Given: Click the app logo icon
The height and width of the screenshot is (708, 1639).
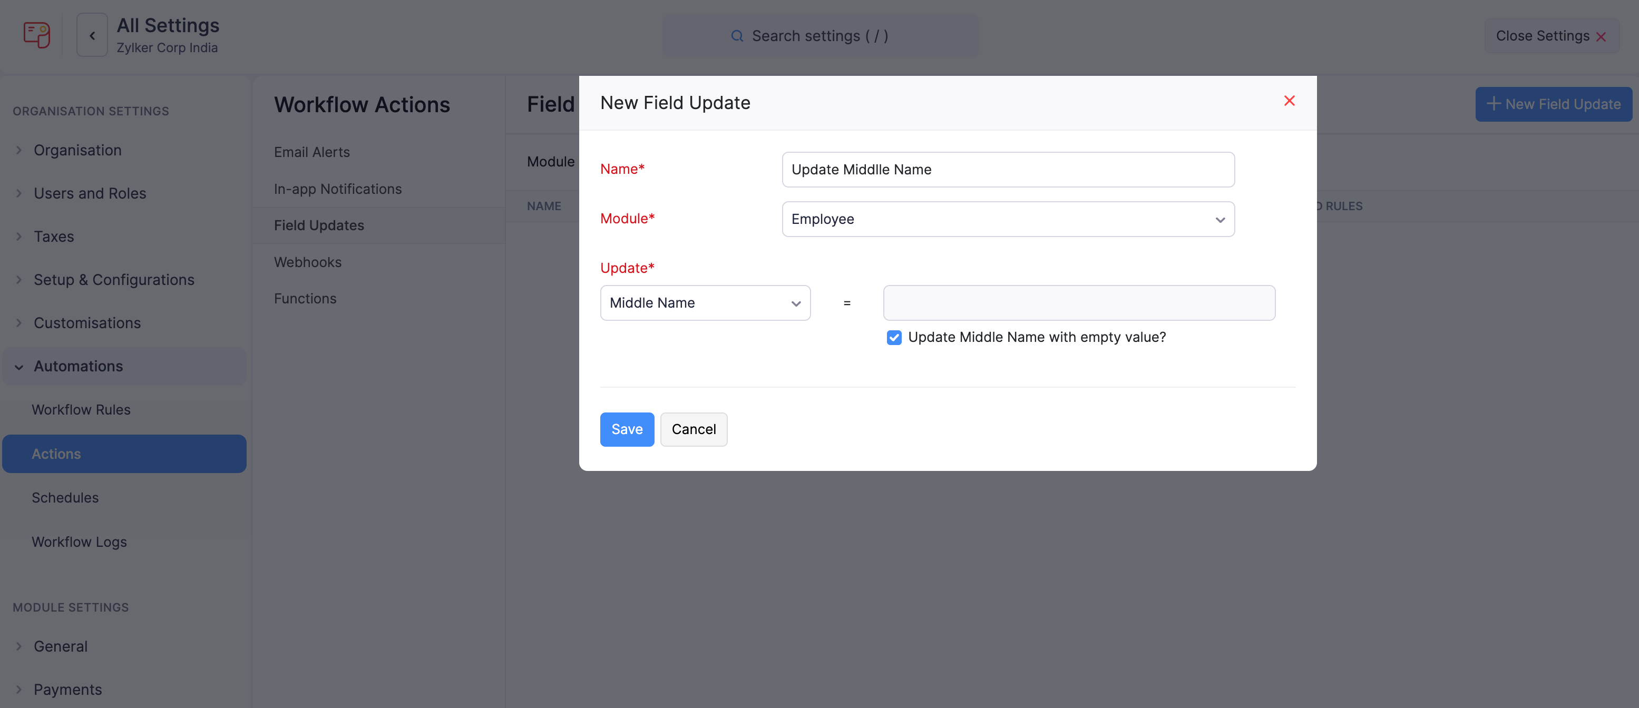Looking at the screenshot, I should (36, 35).
